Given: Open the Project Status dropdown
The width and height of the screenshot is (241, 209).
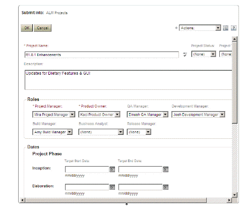Looking at the screenshot, I should tap(204, 54).
